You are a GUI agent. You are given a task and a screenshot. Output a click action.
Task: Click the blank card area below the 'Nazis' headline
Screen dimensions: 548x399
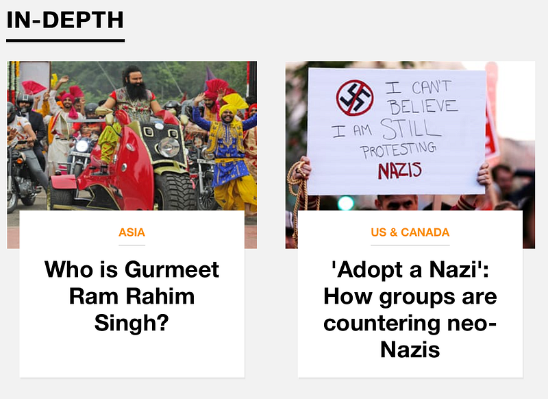pyautogui.click(x=410, y=369)
